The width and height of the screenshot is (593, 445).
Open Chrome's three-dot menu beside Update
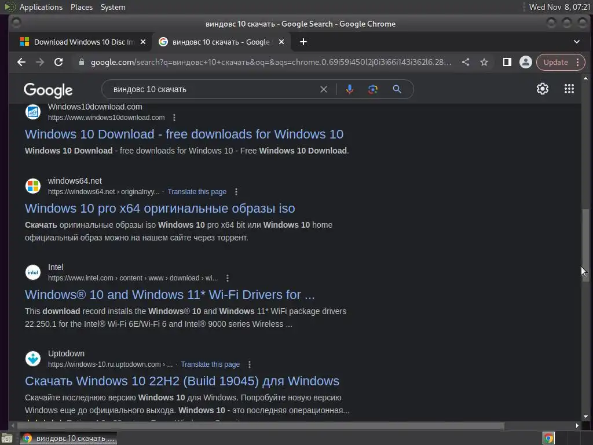click(577, 62)
